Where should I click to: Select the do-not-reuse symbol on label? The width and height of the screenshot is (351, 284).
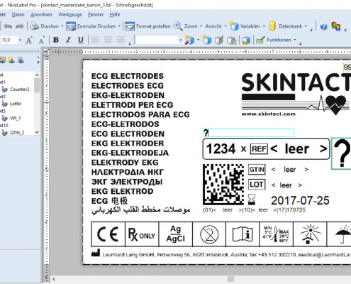[209, 234]
